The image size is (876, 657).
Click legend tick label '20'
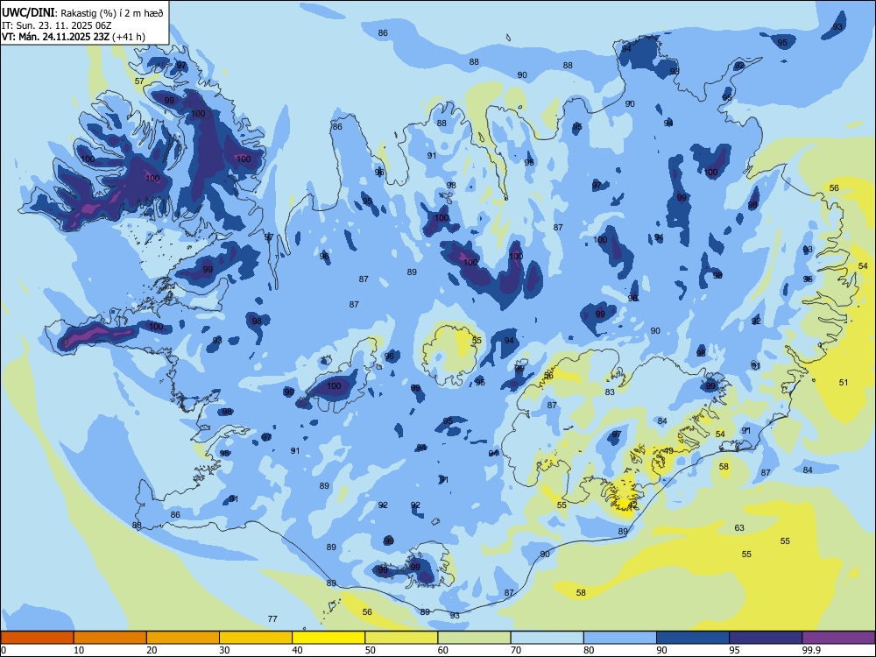[x=152, y=650]
